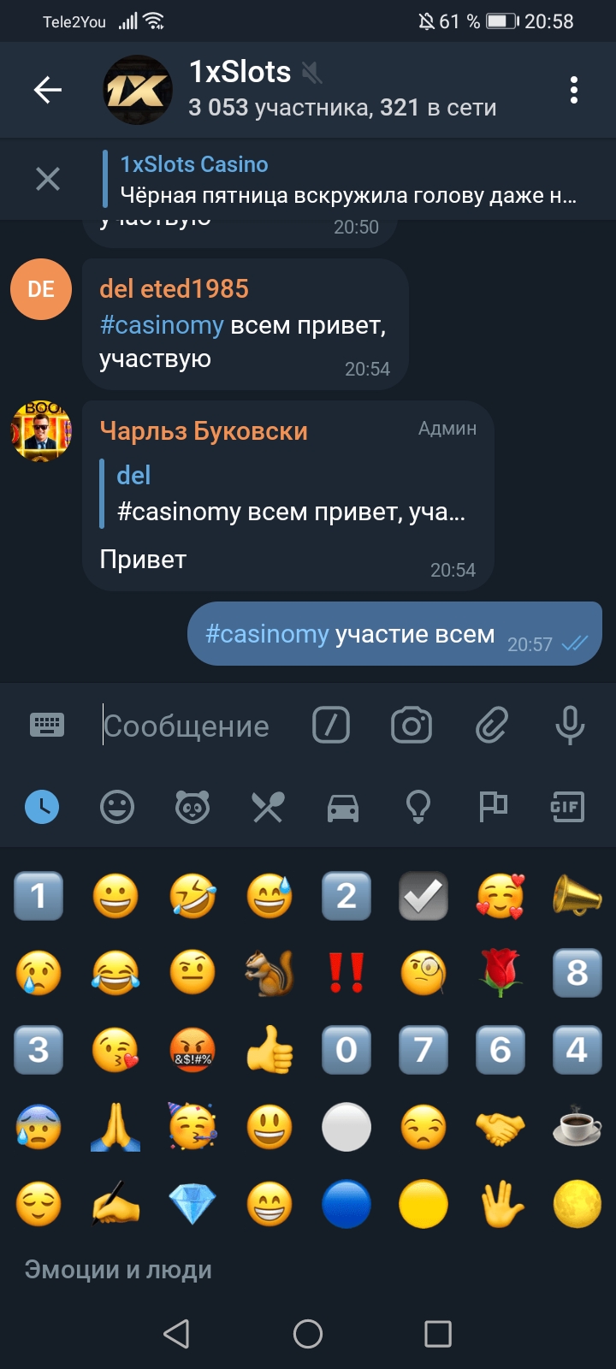
Task: Tap the #casinomy hashtag in del eted1985's message
Action: pyautogui.click(x=162, y=325)
